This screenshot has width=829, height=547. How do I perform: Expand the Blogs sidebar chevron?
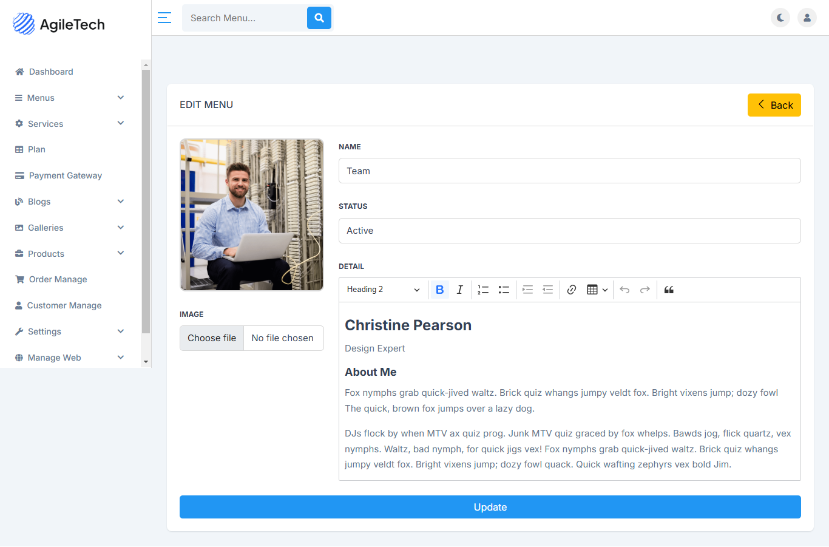(121, 201)
